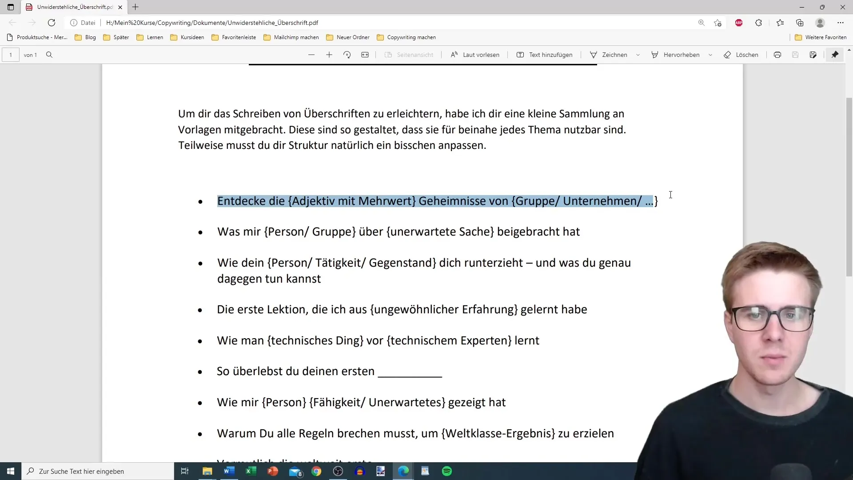Open Produktsuche bookmark
Image resolution: width=853 pixels, height=480 pixels.
37,37
